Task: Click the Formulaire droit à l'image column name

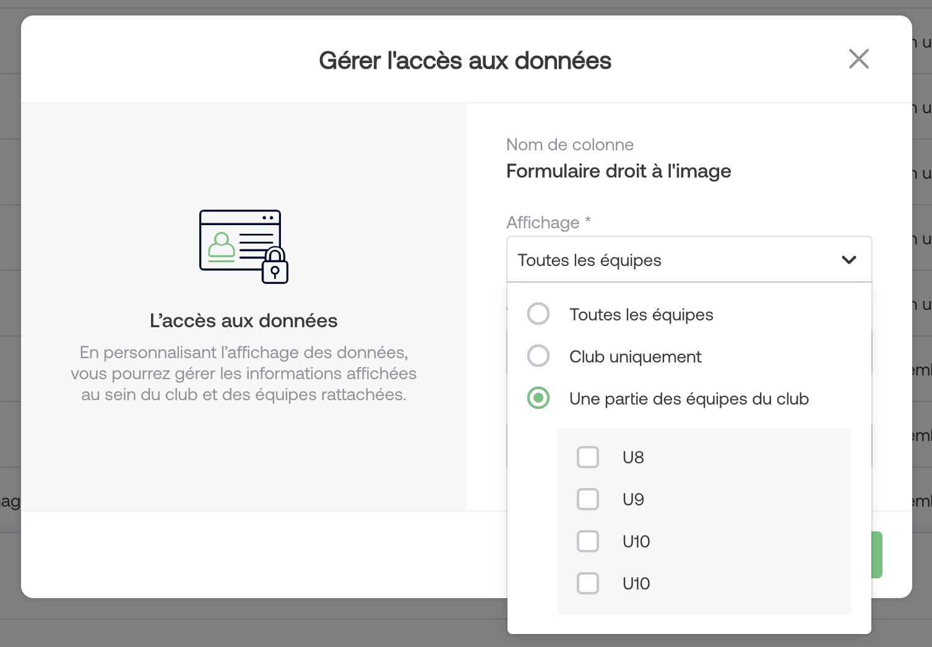Action: coord(618,171)
